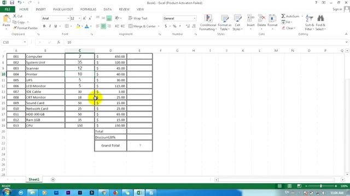Switch to the FORMULAS tab
The width and height of the screenshot is (350, 196).
click(x=88, y=9)
